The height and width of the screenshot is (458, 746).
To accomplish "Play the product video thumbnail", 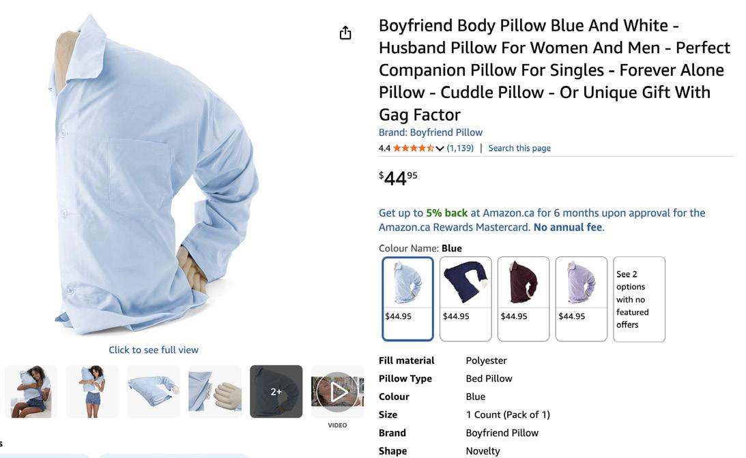I will pos(337,392).
